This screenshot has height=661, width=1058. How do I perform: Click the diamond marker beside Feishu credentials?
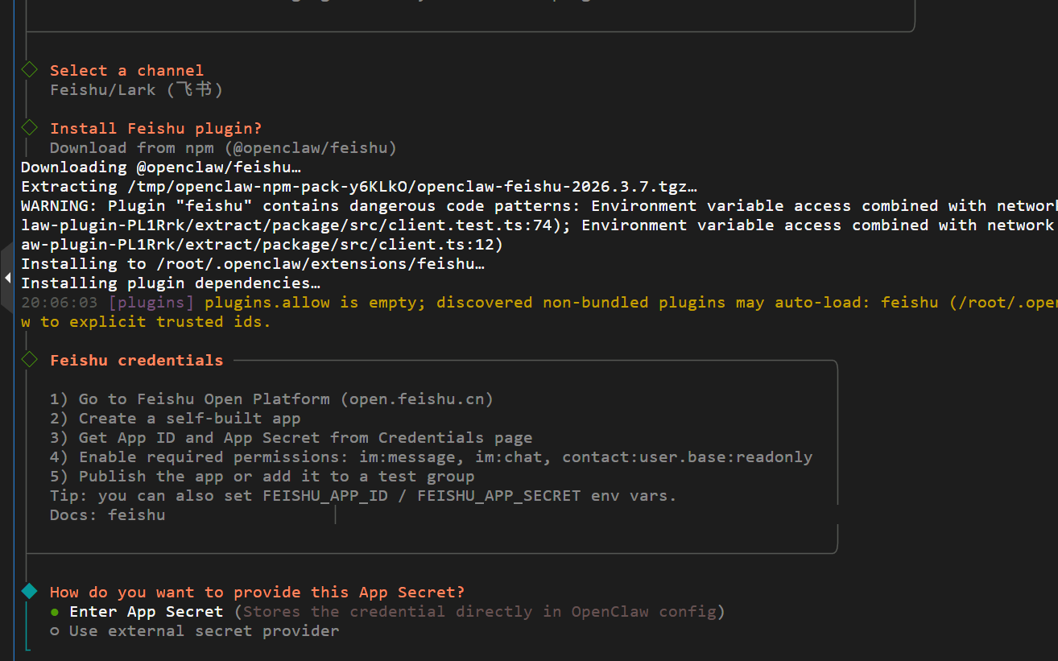coord(30,359)
